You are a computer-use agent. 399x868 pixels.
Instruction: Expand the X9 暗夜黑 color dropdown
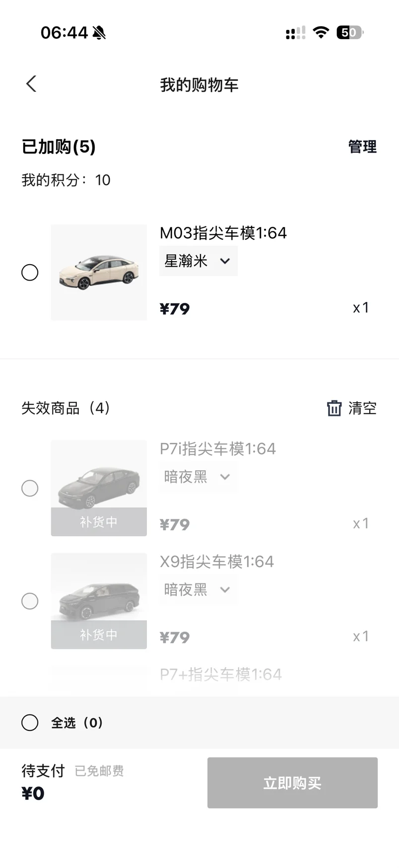198,589
